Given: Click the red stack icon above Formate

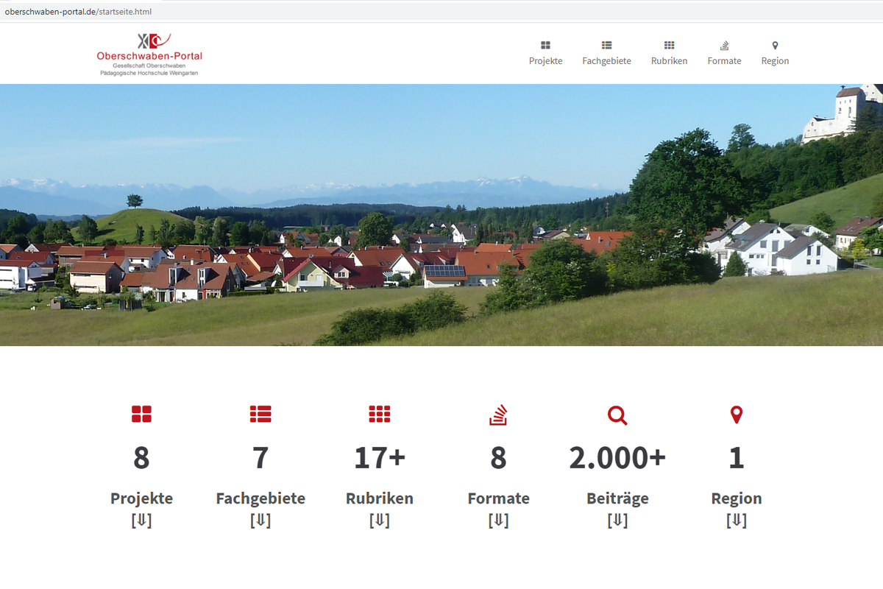Looking at the screenshot, I should click(498, 415).
